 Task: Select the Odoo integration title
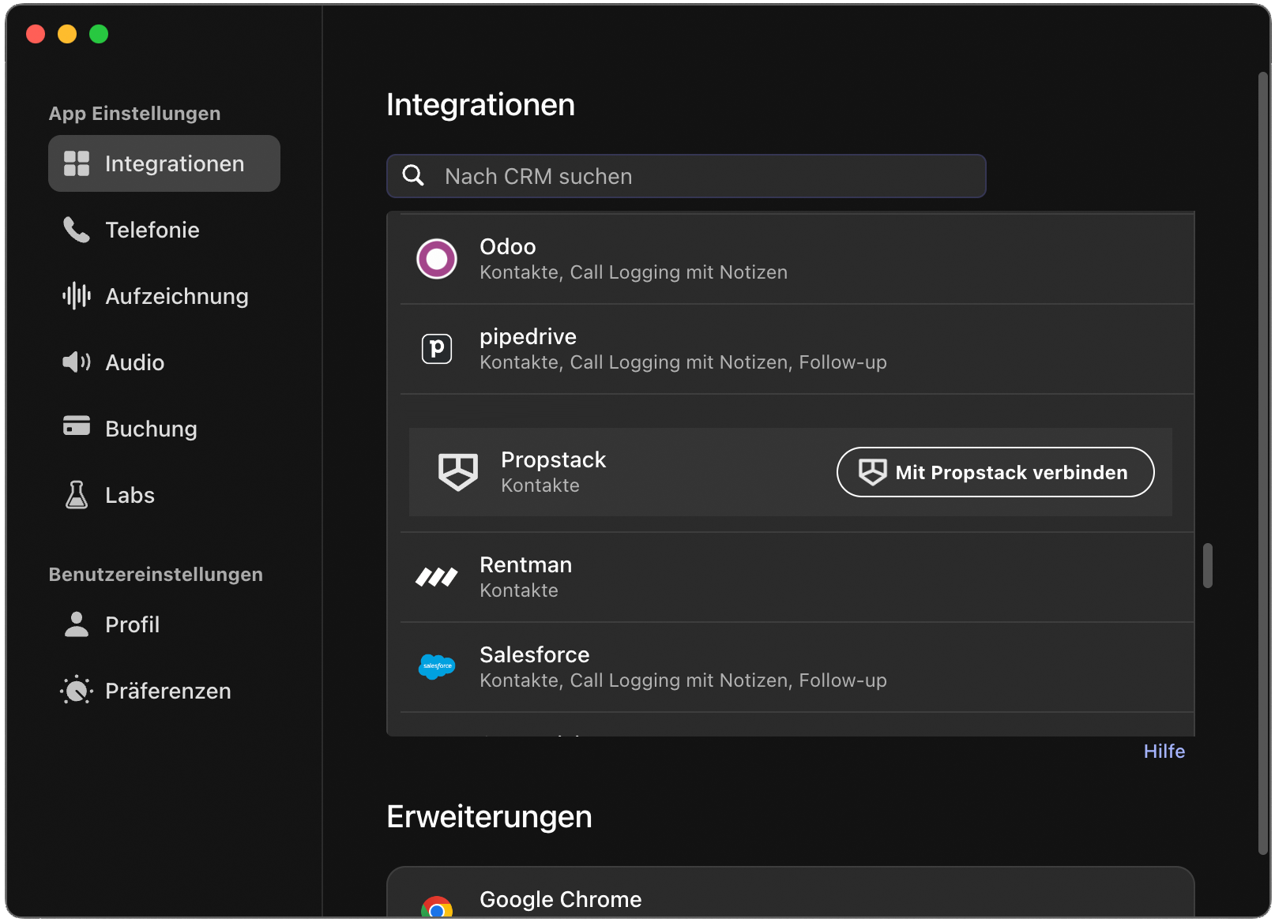click(508, 246)
